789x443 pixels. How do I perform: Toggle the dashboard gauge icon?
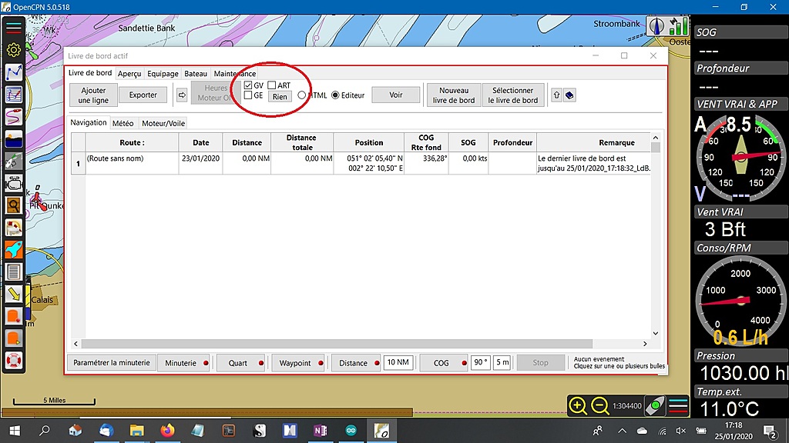(14, 228)
